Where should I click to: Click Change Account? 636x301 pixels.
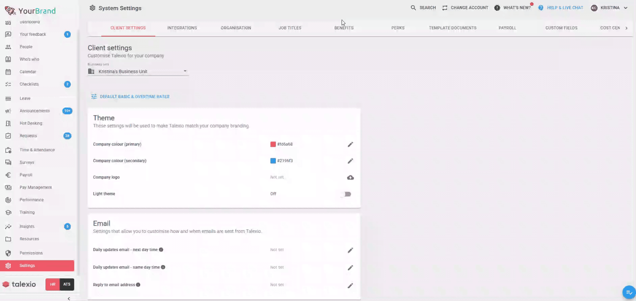tap(465, 8)
